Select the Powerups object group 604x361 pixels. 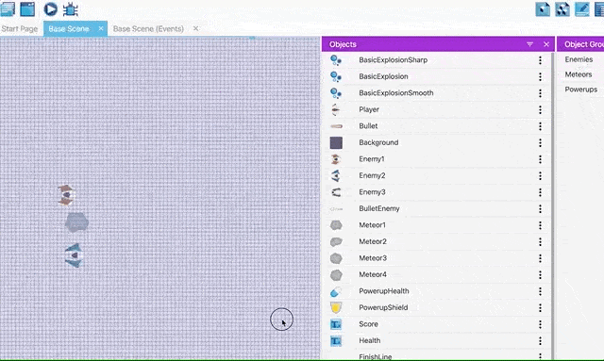tap(581, 90)
